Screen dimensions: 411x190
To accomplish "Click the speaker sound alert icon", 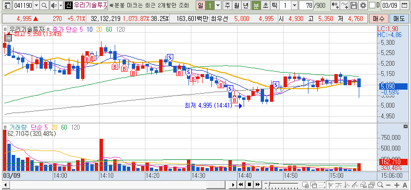I will pos(54,5).
